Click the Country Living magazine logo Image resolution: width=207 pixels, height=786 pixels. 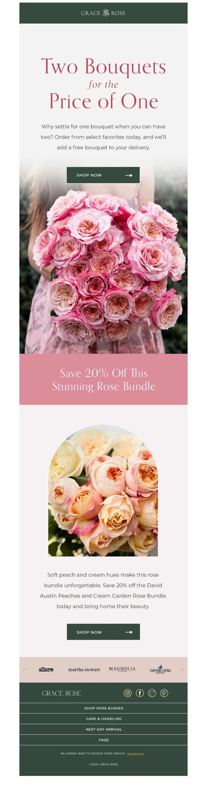(x=160, y=669)
